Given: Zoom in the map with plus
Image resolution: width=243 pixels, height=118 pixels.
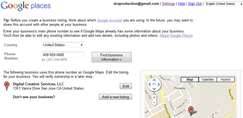Looking at the screenshot, I should (x=154, y=97).
